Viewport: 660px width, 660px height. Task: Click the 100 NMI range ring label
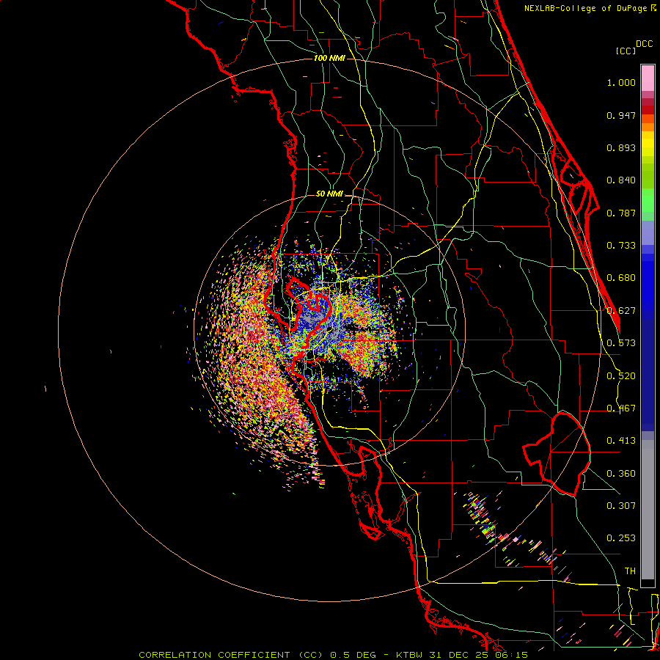pos(329,58)
